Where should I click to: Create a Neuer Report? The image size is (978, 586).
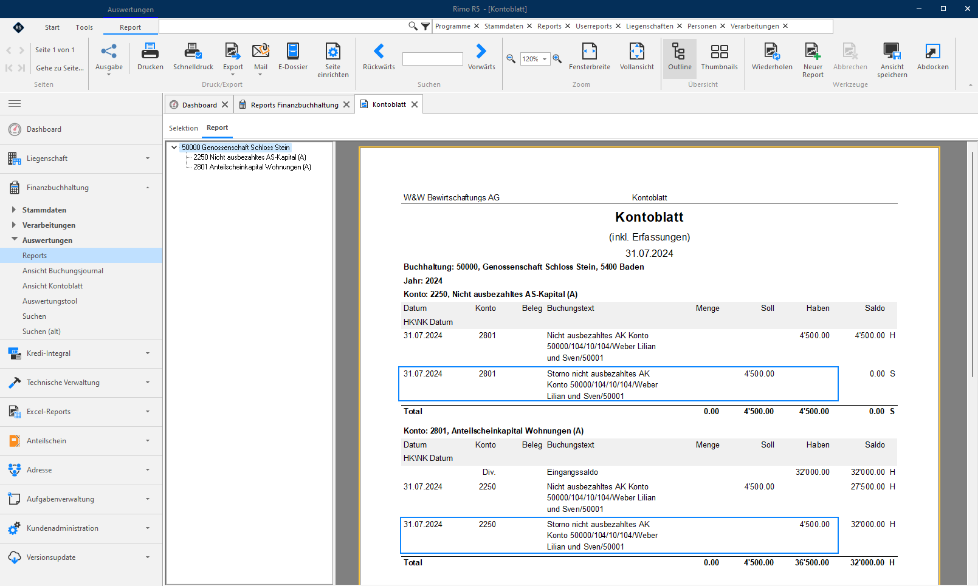click(813, 60)
